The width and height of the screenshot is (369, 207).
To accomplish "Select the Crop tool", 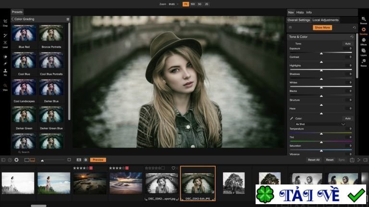I will tap(5, 22).
